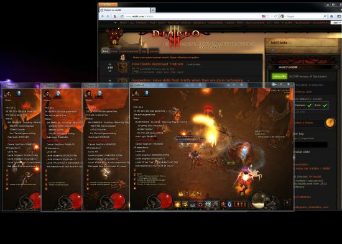The height and width of the screenshot is (244, 342).
Task: Click the Asia server status checkmark
Action: pos(325,106)
